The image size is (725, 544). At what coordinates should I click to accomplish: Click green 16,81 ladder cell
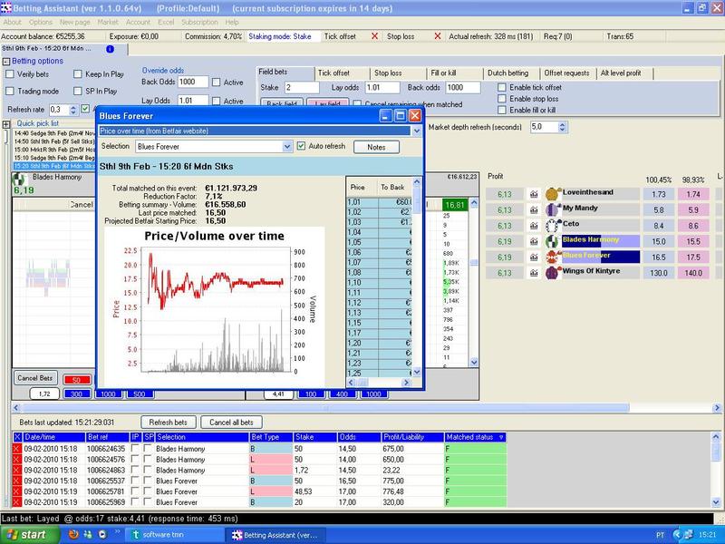pyautogui.click(x=455, y=205)
